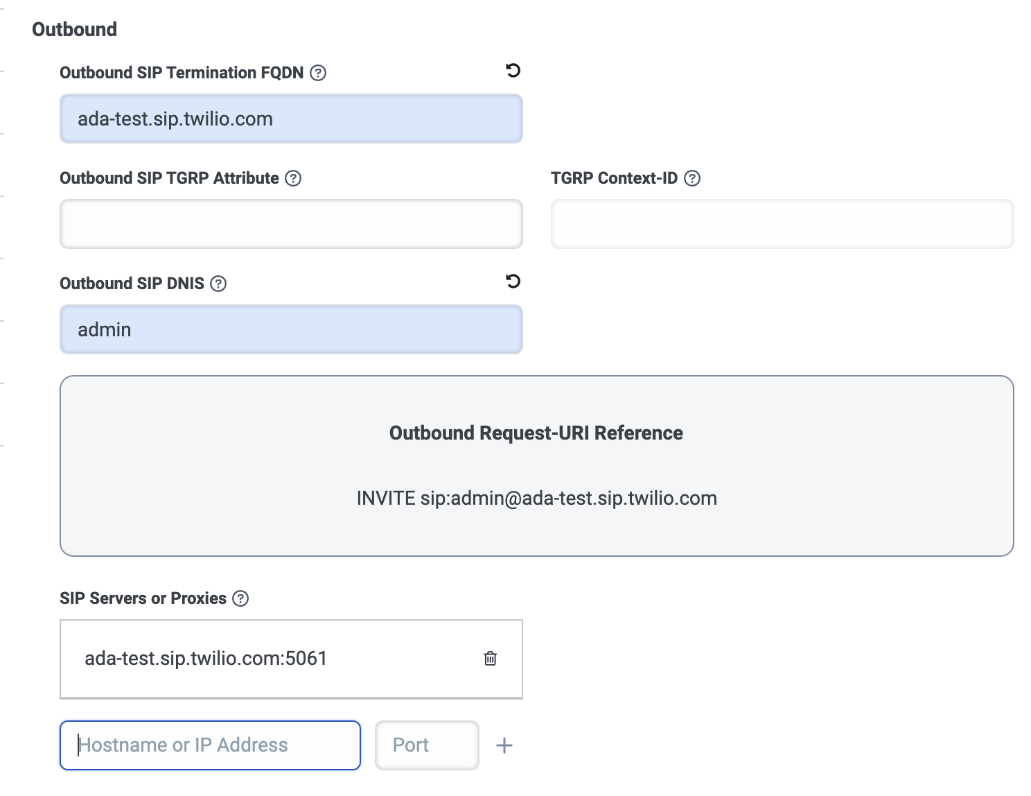Show help for Outbound SIP DNIS
Image resolution: width=1031 pixels, height=796 pixels.
[x=218, y=284]
